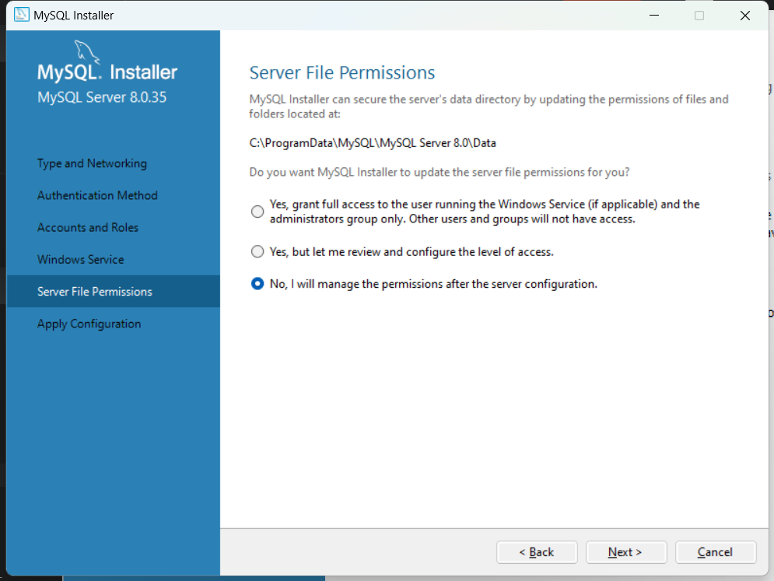Open the Authentication Method step

tap(97, 195)
